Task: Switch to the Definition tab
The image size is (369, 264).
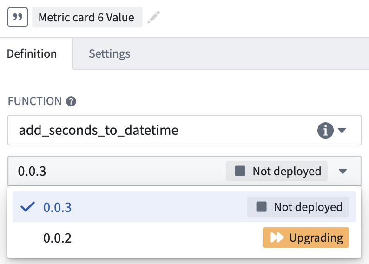Action: (32, 53)
